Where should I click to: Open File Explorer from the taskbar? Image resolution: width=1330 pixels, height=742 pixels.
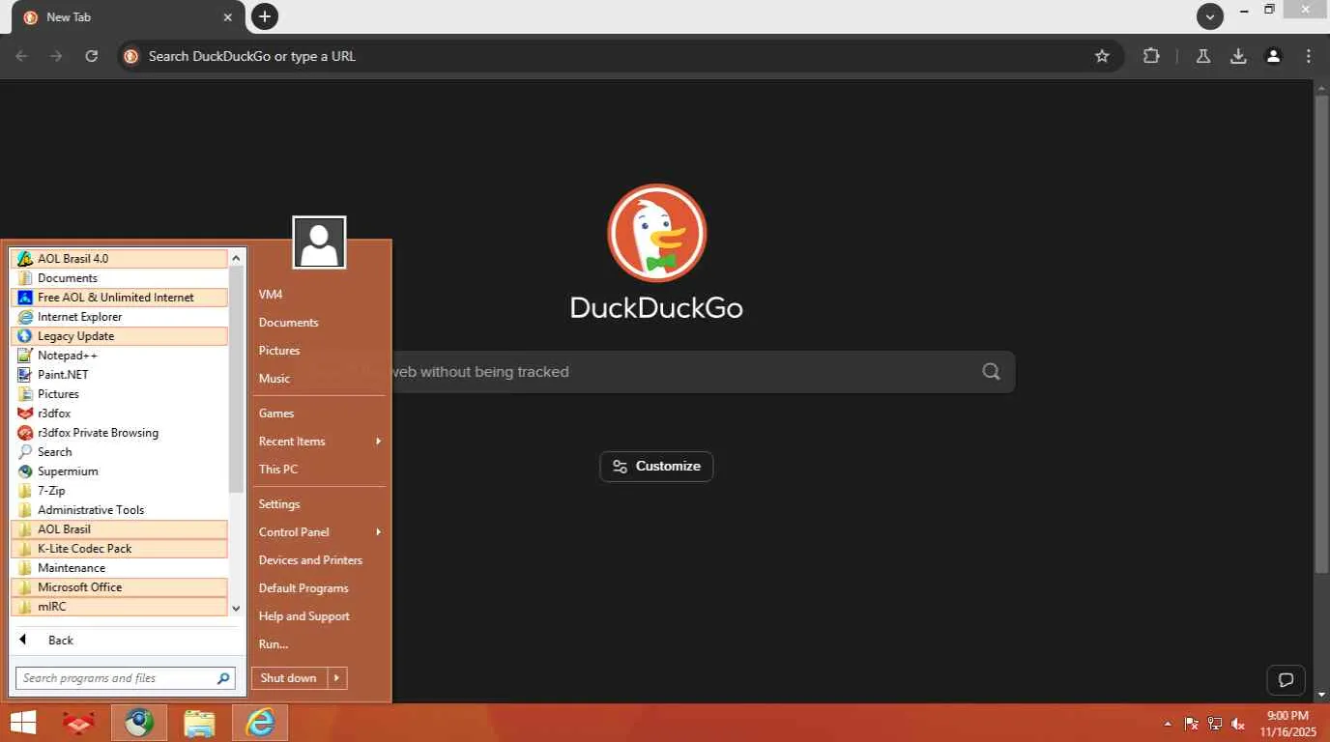(x=199, y=723)
